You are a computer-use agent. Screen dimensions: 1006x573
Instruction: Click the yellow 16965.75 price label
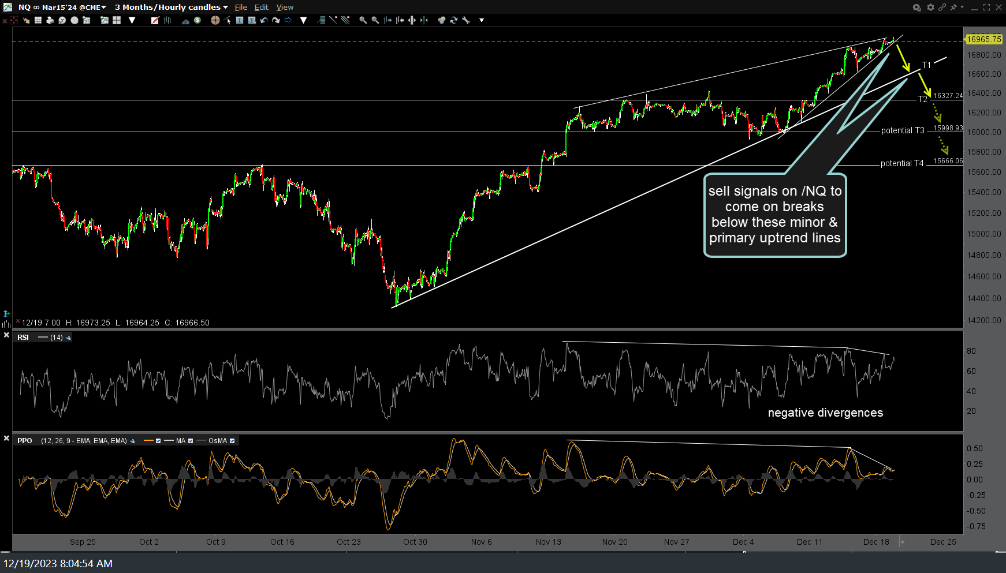(x=983, y=40)
